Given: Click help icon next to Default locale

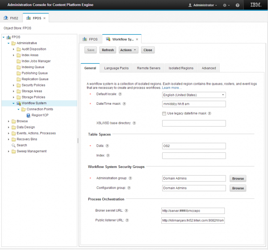Looking at the screenshot, I should click(x=120, y=94).
